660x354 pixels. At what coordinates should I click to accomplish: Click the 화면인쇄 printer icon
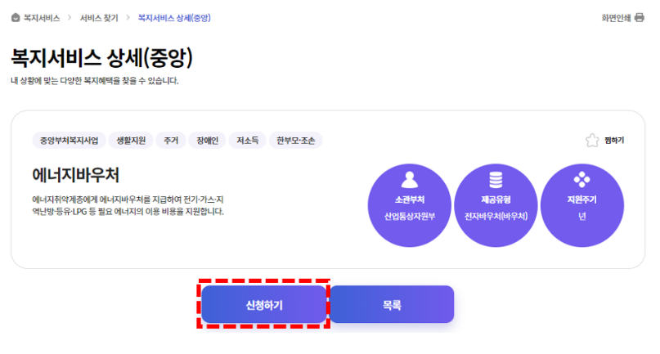[x=639, y=18]
